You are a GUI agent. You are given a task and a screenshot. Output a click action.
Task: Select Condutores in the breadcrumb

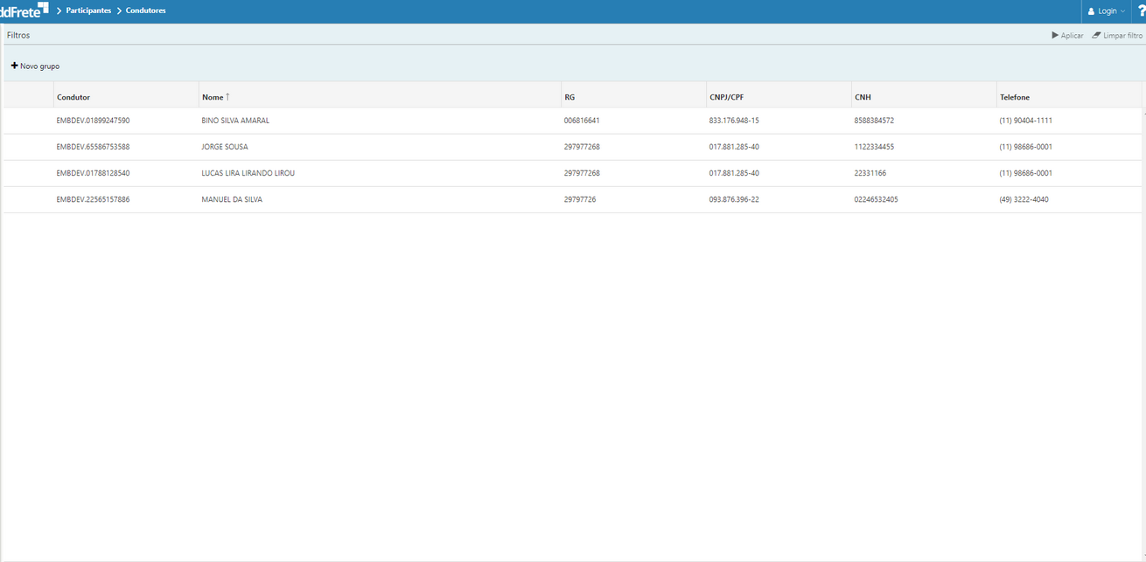[x=145, y=10]
